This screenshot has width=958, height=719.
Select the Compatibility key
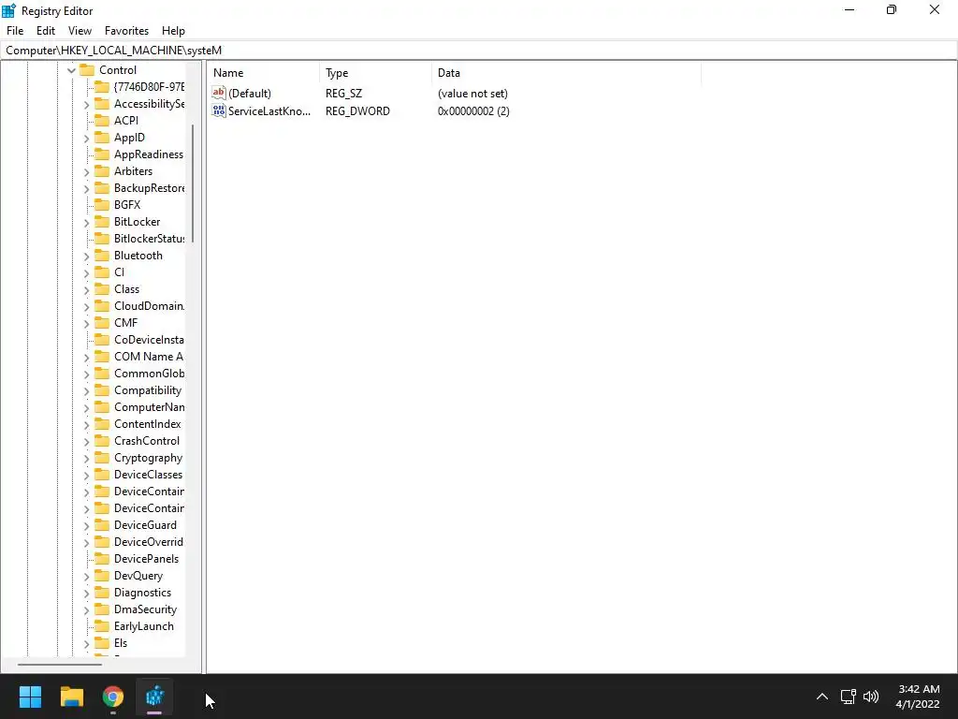(148, 390)
